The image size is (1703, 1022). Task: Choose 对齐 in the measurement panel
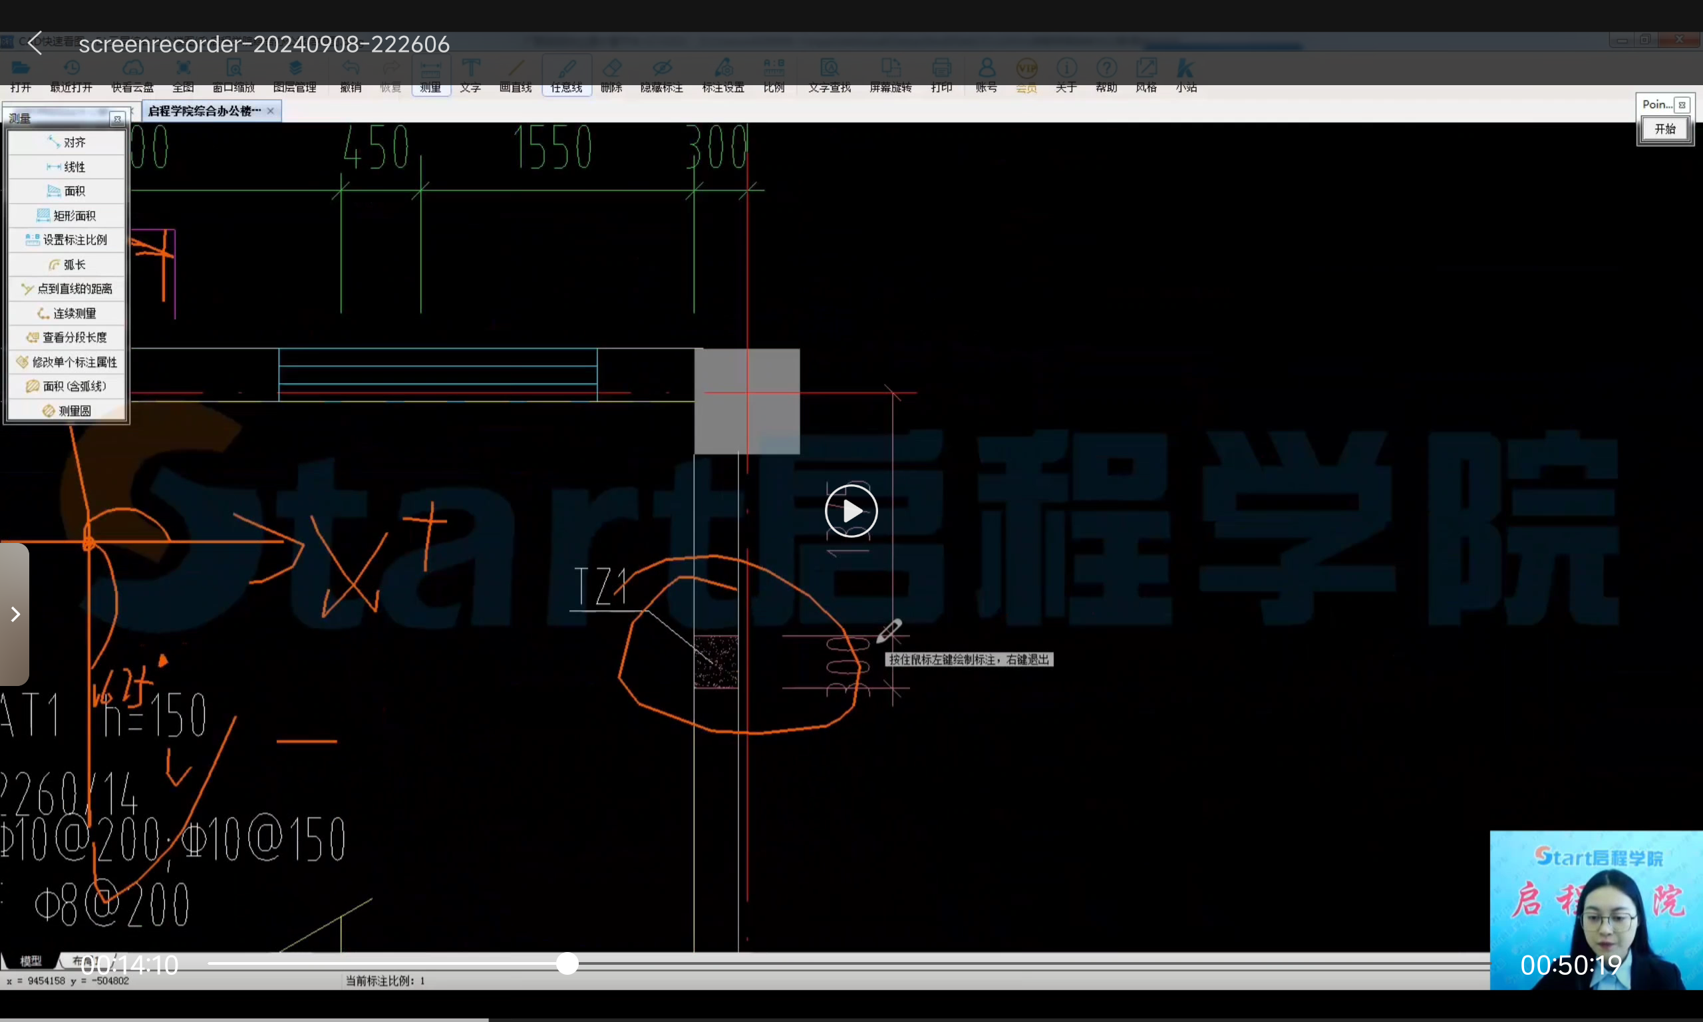pos(67,142)
